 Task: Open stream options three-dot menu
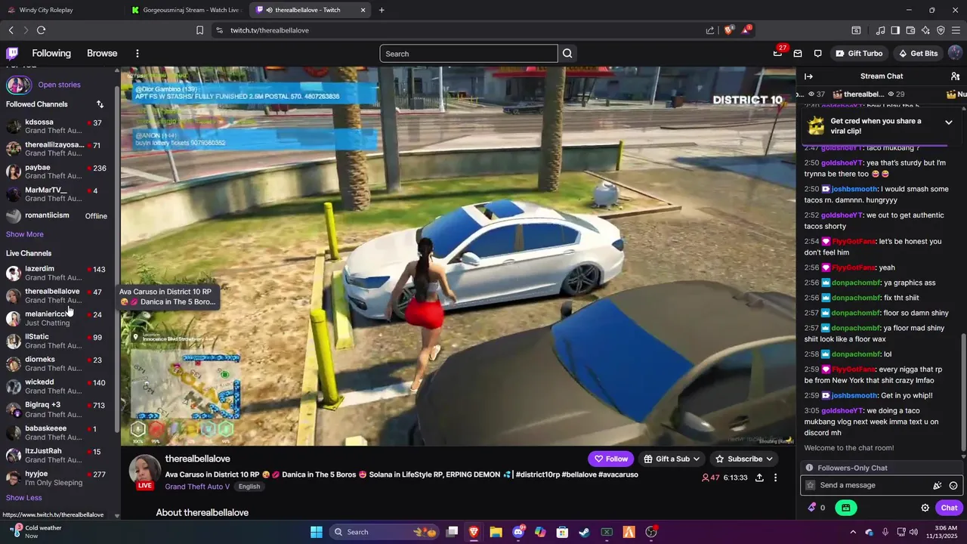coord(775,478)
